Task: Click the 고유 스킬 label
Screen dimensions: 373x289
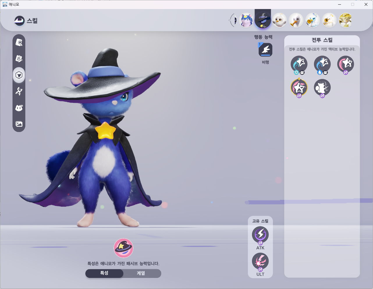Action: 260,221
